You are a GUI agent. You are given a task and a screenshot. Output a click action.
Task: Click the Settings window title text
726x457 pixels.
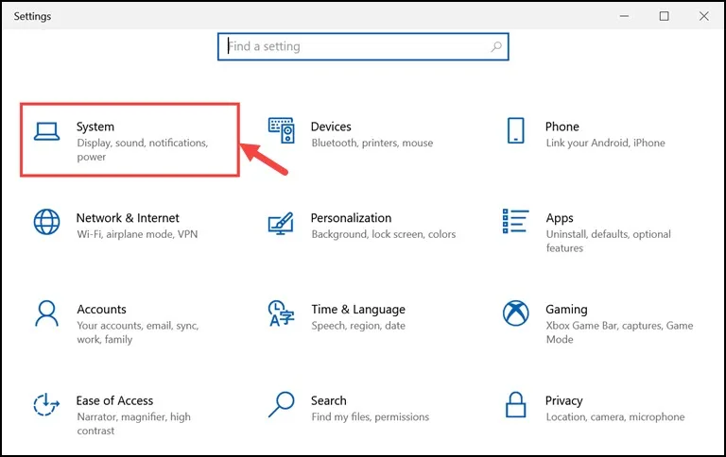(32, 16)
